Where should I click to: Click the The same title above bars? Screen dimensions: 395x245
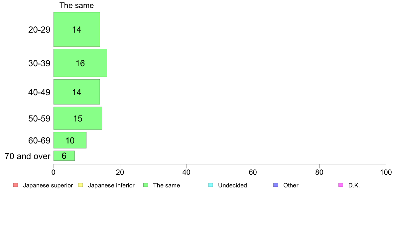coord(76,5)
